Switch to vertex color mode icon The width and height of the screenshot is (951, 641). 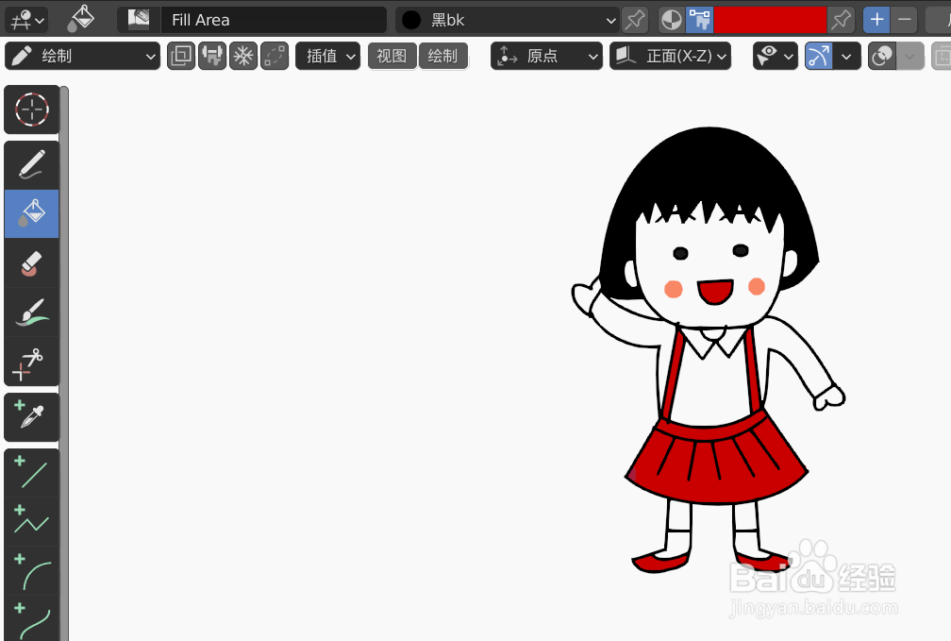[700, 20]
